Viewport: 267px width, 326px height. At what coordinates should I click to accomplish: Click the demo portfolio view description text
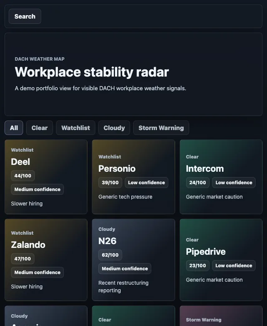(101, 88)
